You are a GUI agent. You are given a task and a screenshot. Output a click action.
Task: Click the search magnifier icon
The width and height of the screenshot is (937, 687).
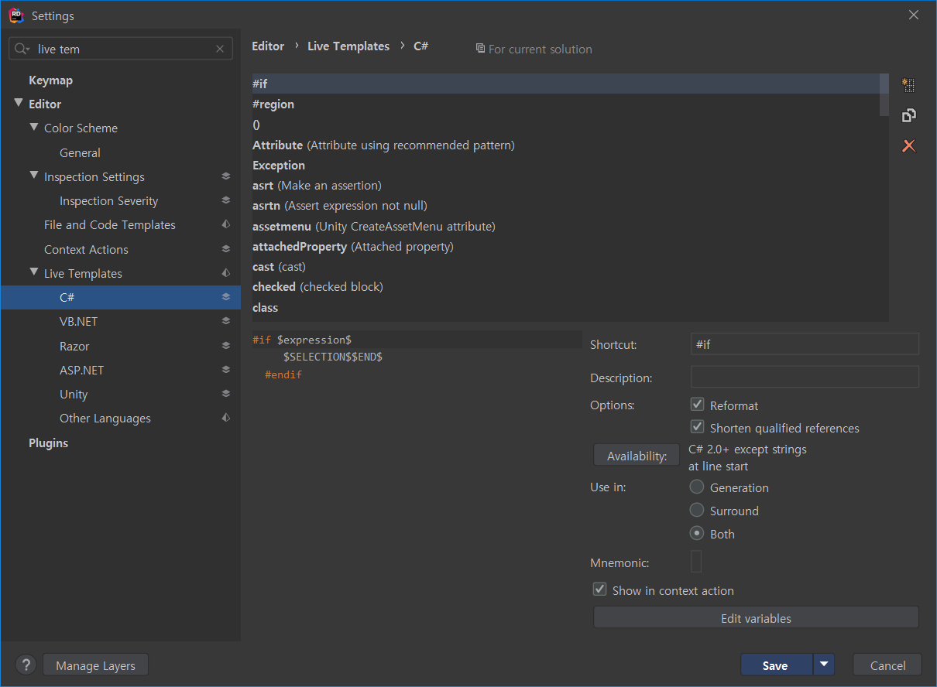pyautogui.click(x=22, y=49)
